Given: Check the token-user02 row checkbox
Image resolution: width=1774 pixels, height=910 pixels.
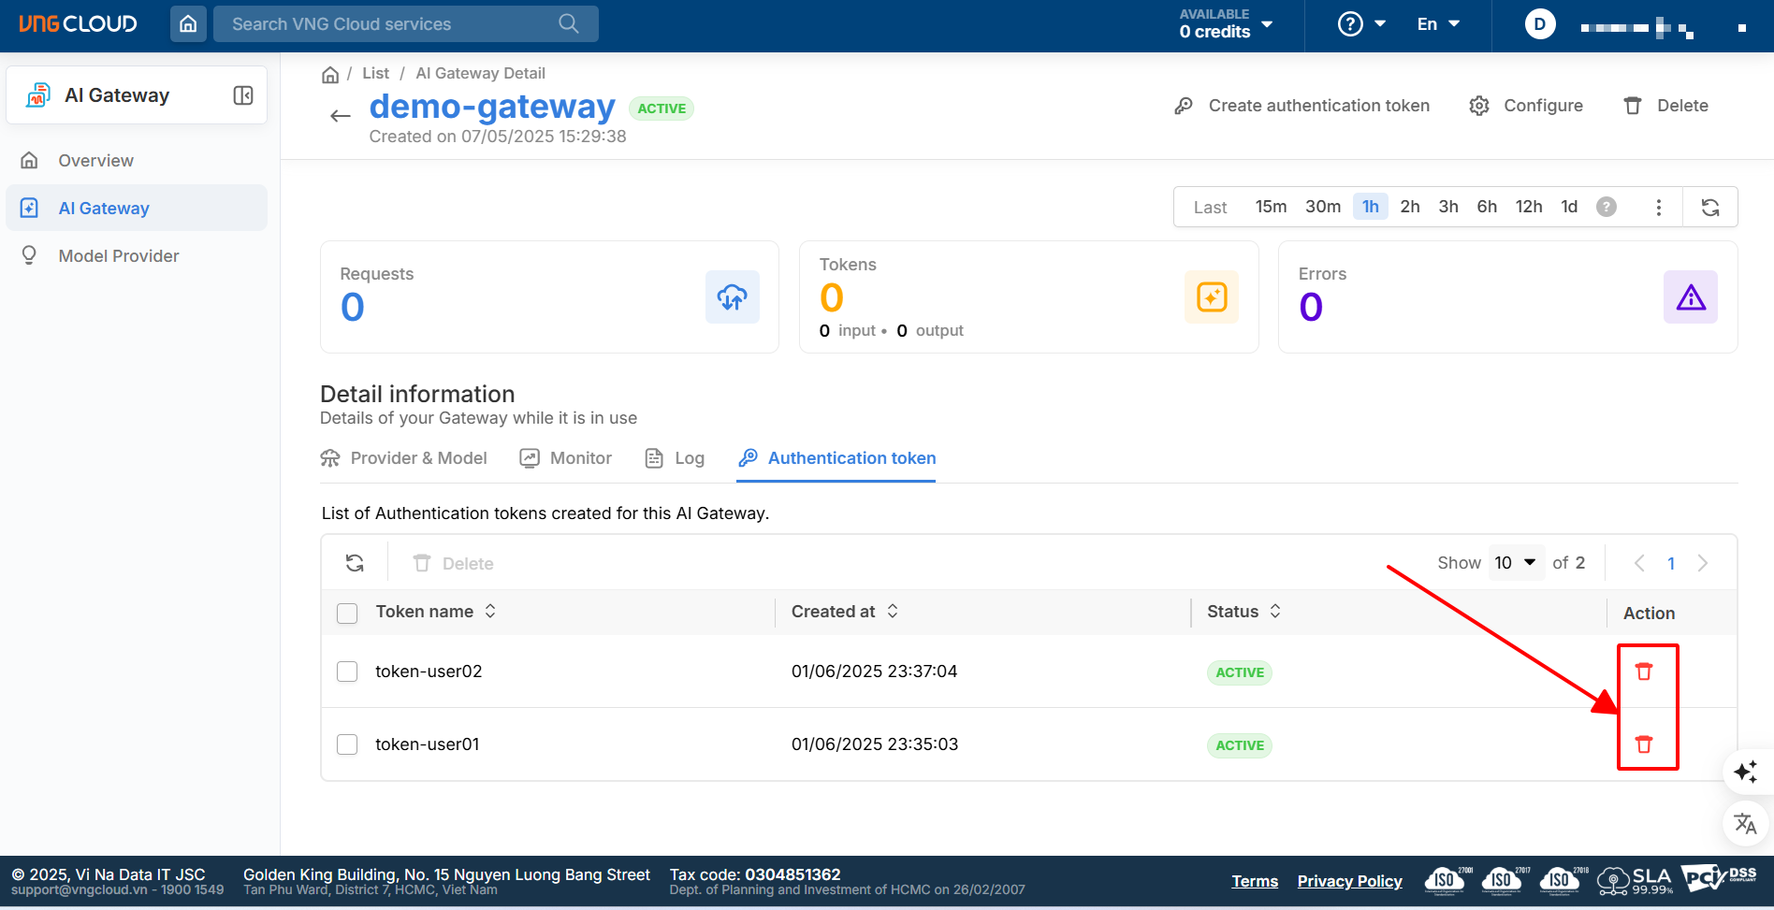Looking at the screenshot, I should coord(347,672).
